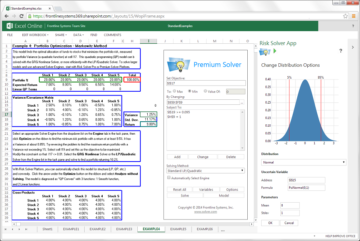Open the www.solver.com link

205,212
